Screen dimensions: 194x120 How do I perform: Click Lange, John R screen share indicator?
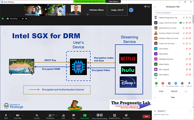tap(181, 23)
